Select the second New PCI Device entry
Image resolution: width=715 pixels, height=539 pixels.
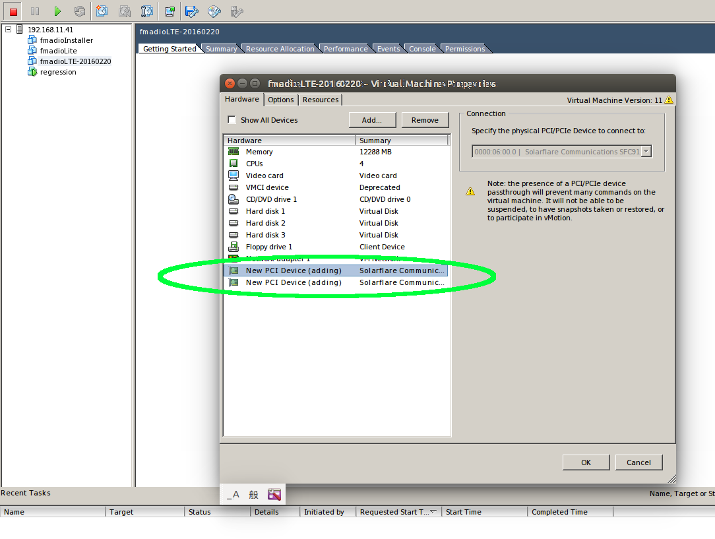(x=293, y=282)
